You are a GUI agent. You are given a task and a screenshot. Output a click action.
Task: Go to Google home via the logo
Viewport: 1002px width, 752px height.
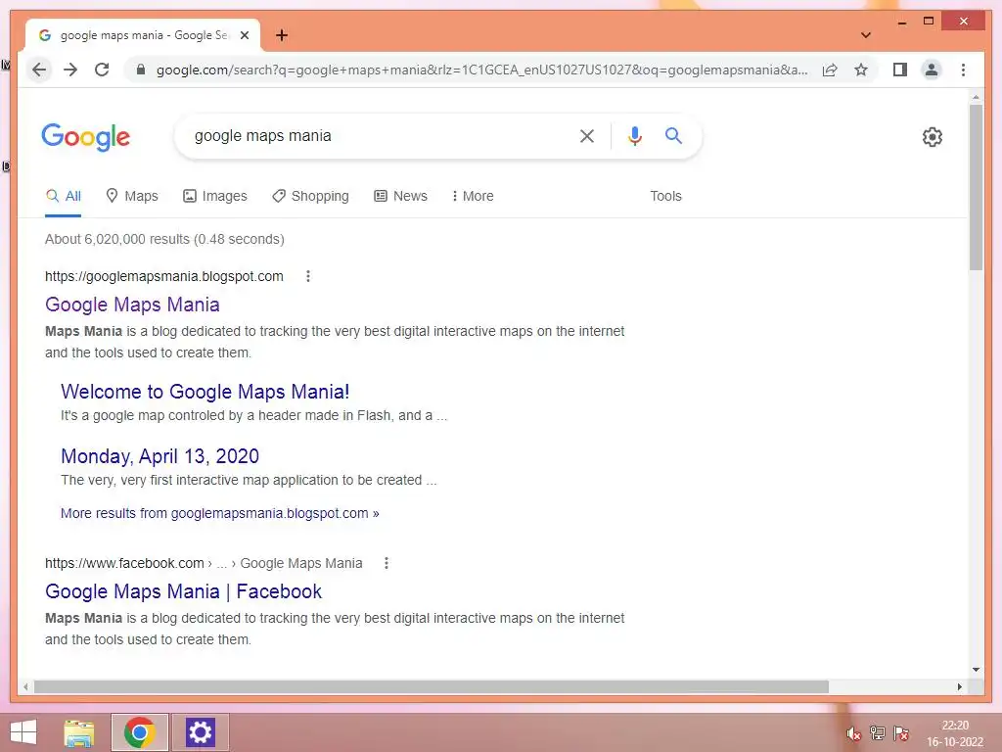[x=86, y=137]
